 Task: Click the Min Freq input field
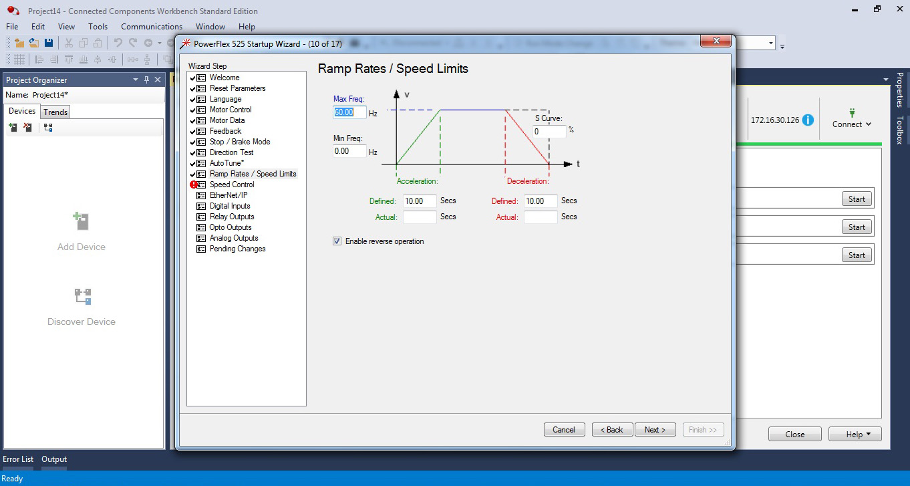[350, 152]
